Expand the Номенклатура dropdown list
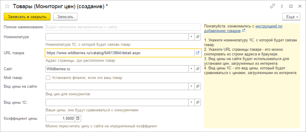306x132 pixels. (191, 37)
